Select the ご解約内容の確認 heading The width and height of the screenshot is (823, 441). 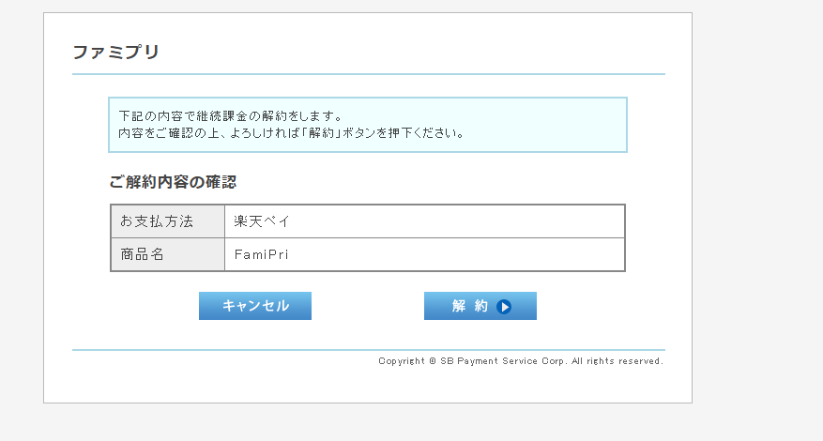coord(179,182)
